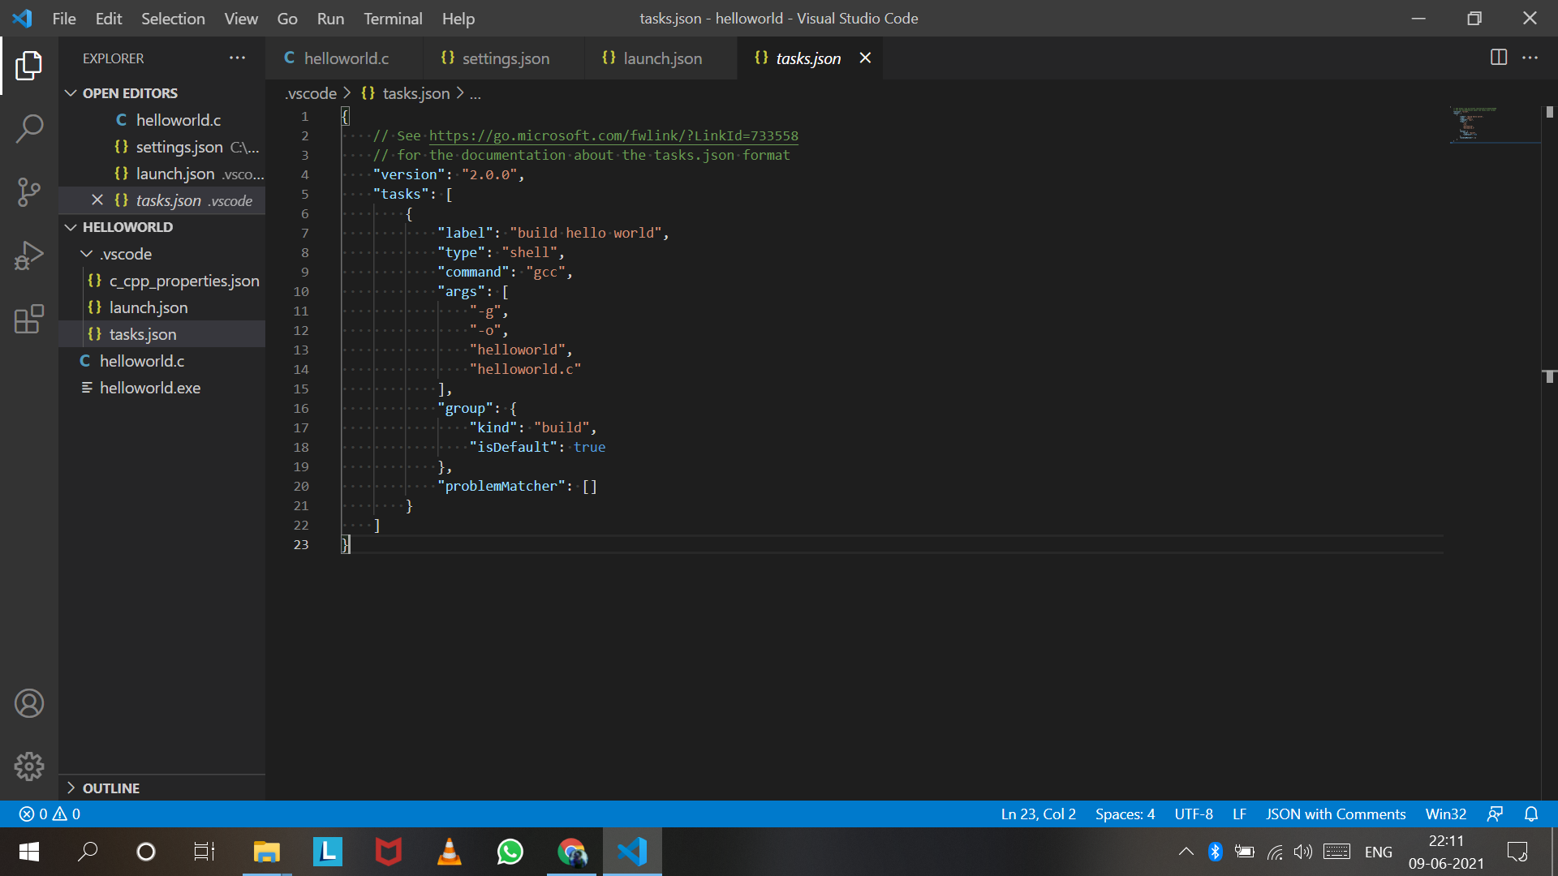This screenshot has width=1558, height=876.
Task: Open the Manage settings gear
Action: click(x=29, y=766)
